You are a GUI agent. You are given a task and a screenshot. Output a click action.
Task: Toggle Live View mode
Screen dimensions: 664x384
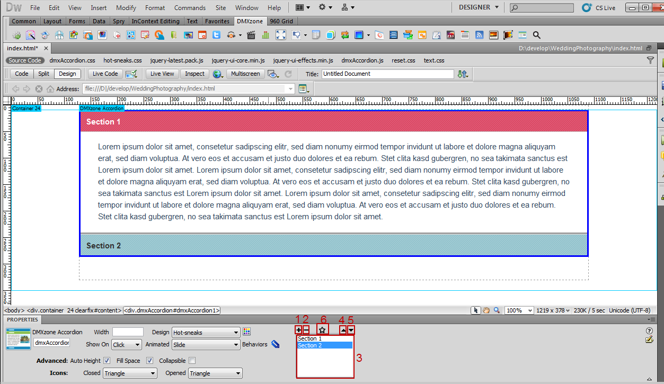[162, 74]
